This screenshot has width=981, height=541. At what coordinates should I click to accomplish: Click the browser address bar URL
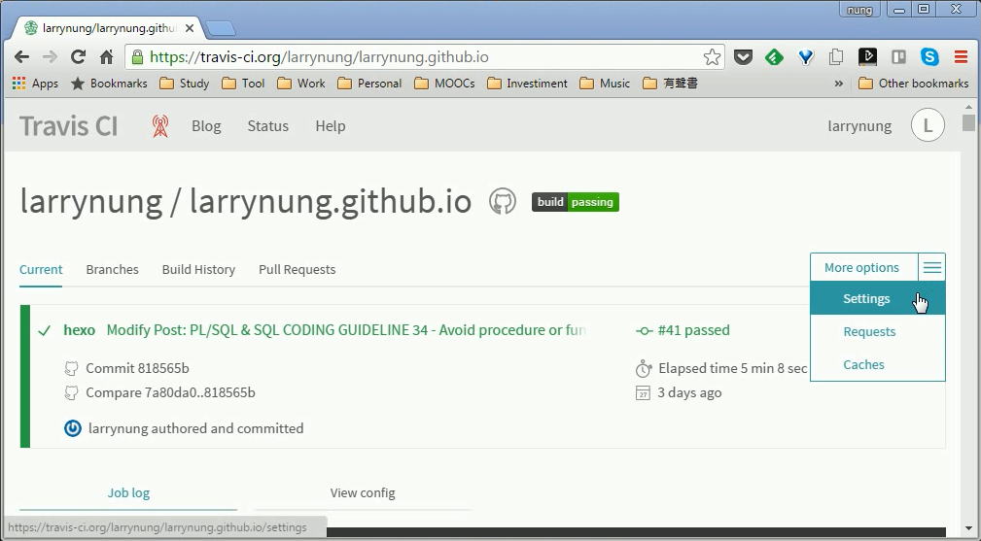[319, 57]
